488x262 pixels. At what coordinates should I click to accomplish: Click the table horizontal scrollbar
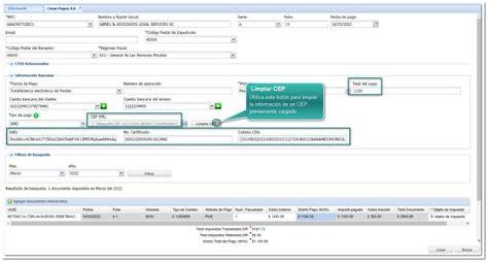(x=229, y=223)
